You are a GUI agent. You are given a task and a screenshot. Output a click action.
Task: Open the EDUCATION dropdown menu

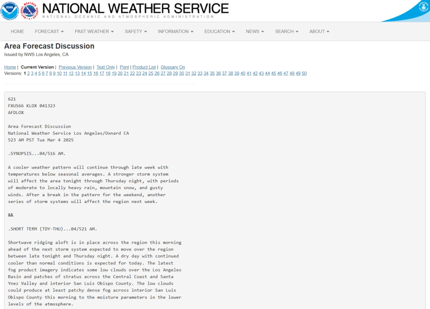click(x=220, y=31)
